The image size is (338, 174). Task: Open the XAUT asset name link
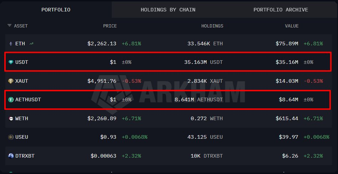coord(22,81)
